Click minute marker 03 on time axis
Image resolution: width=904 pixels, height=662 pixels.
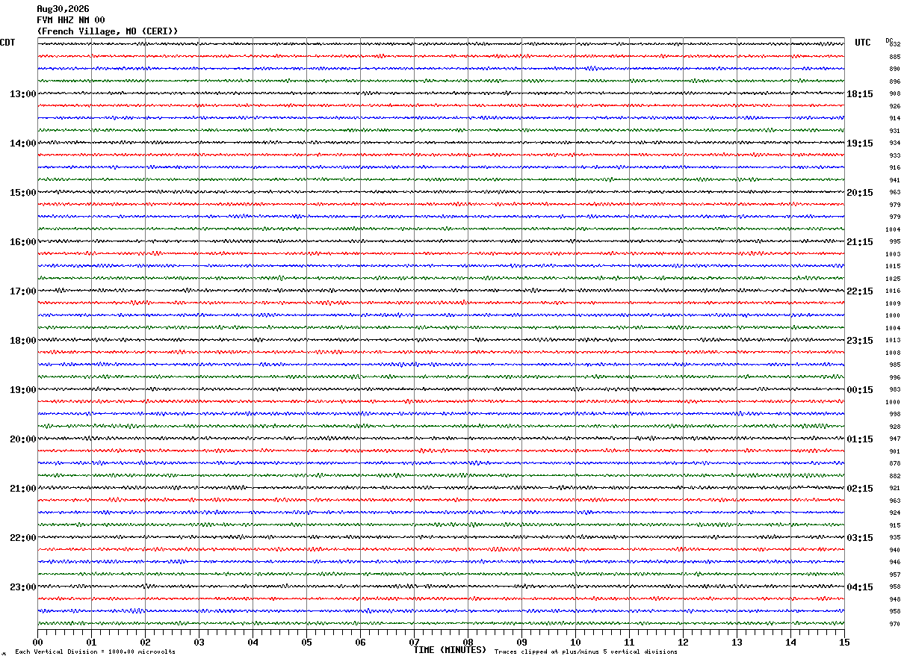click(x=199, y=642)
